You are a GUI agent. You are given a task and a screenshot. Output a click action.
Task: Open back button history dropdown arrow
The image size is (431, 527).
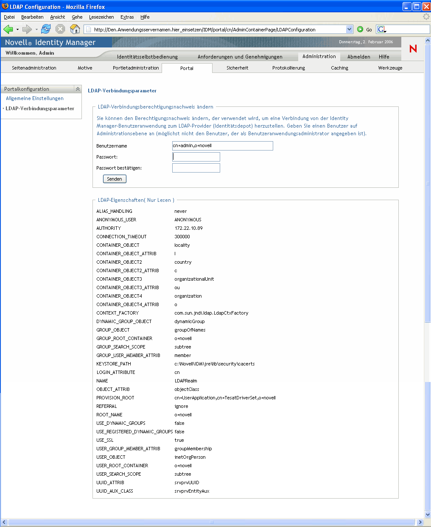17,29
